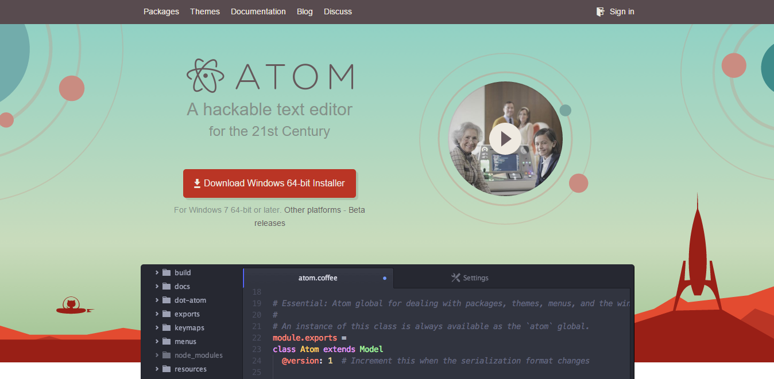Expand the exports folder chevron
The image size is (774, 379).
[x=157, y=314]
